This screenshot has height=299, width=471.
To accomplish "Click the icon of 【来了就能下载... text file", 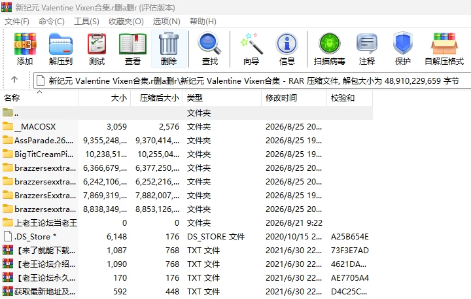I will tap(8, 250).
